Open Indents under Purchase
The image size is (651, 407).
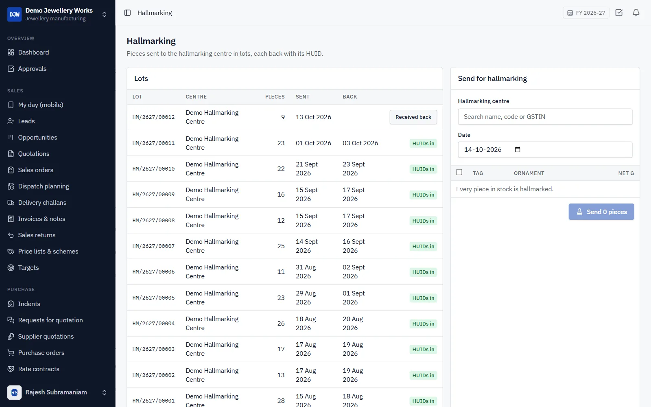coord(57,304)
